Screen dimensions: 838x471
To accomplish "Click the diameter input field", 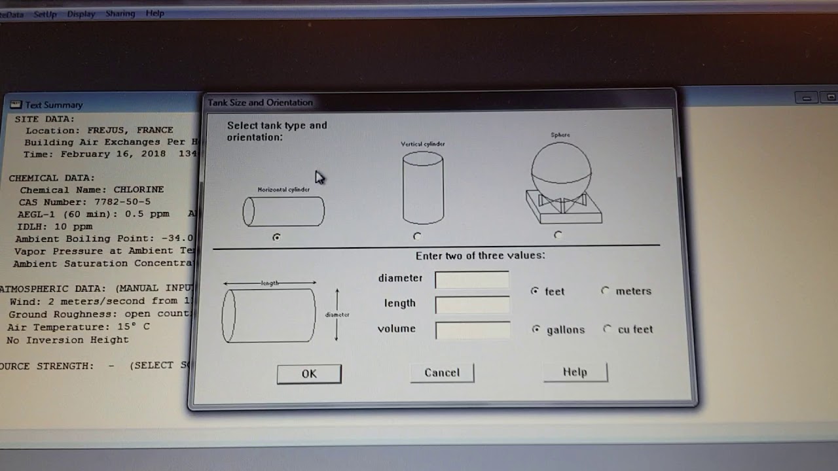I will tap(472, 279).
